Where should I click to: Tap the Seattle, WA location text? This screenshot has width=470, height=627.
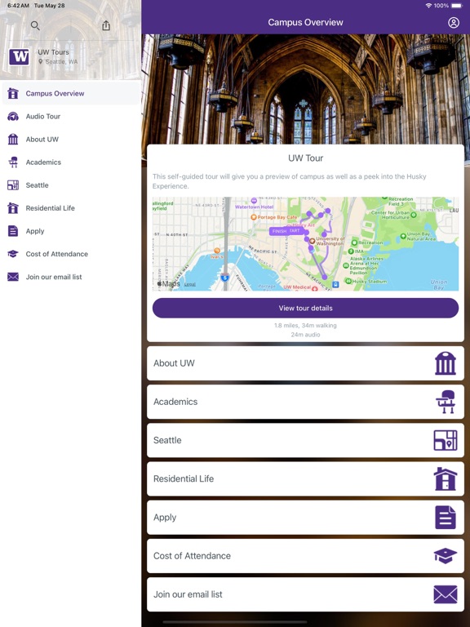coord(61,61)
